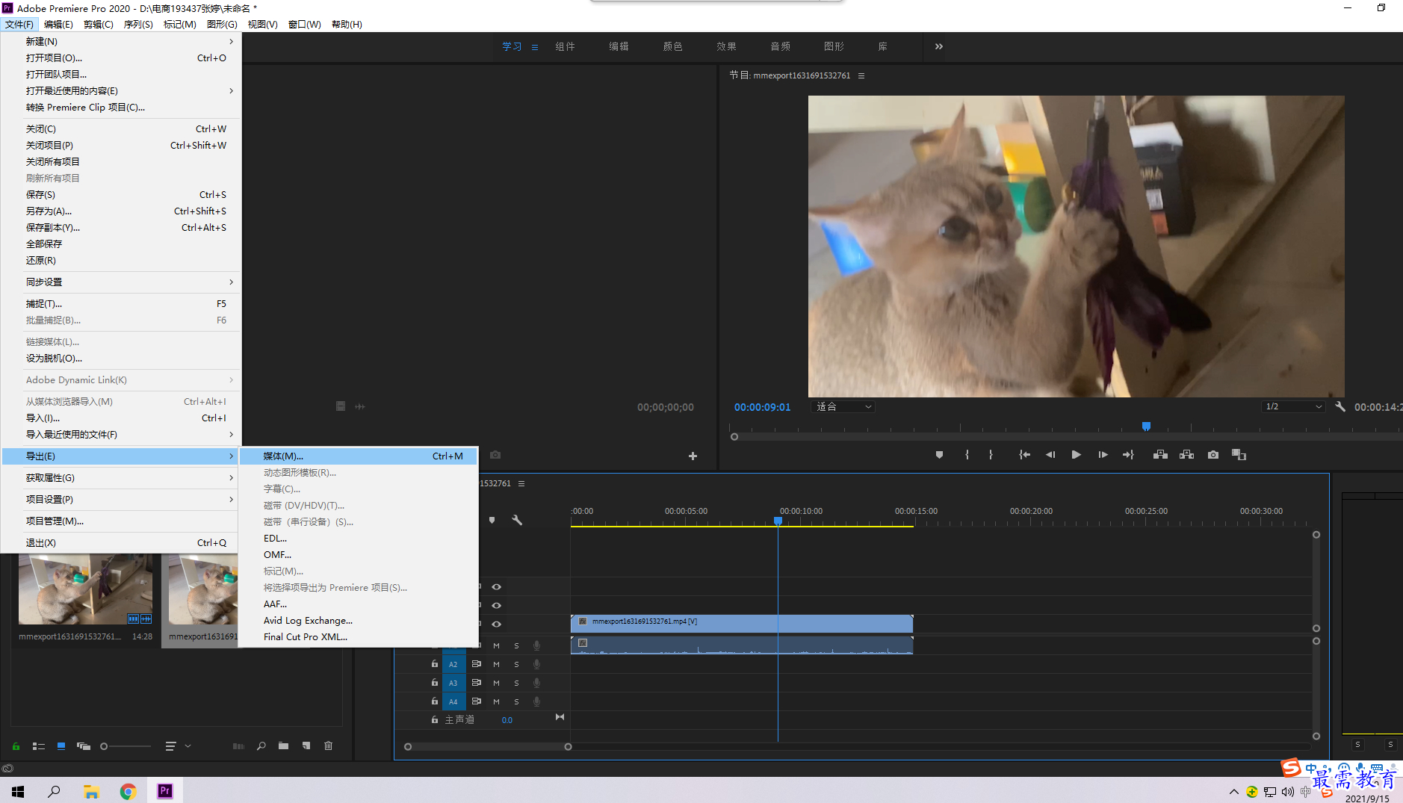Create a new bin folder
Viewport: 1403px width, 803px height.
click(x=283, y=746)
